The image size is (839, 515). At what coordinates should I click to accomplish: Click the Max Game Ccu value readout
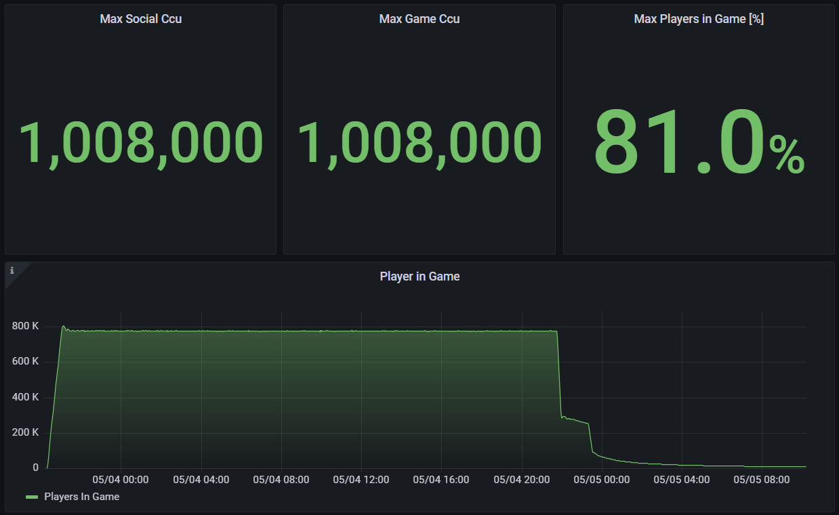pyautogui.click(x=419, y=141)
